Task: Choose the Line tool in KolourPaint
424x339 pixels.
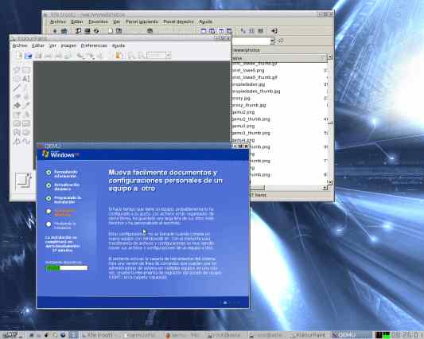Action: coord(17,88)
